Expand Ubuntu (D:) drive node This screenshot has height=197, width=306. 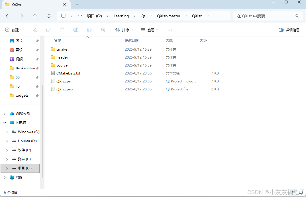pos(7,141)
